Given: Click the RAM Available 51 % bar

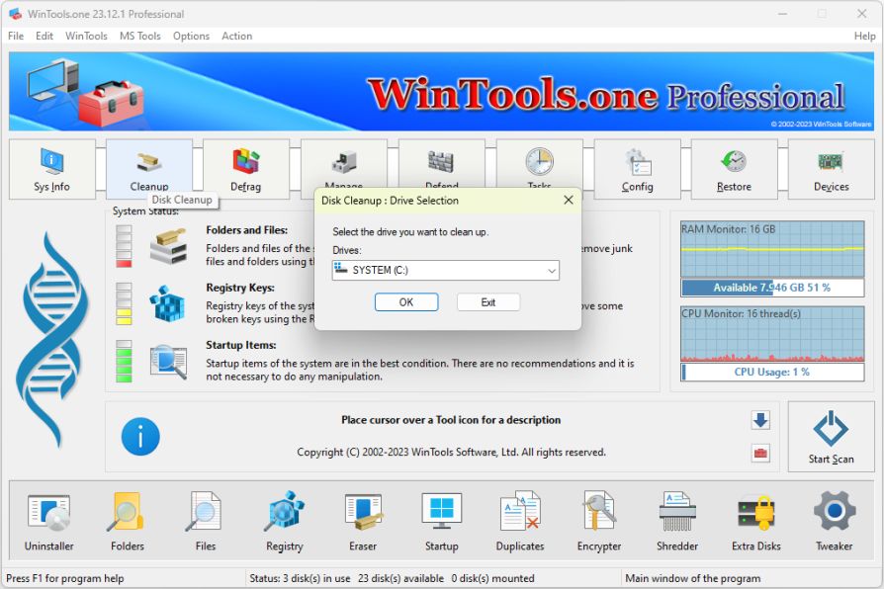Looking at the screenshot, I should coord(772,288).
